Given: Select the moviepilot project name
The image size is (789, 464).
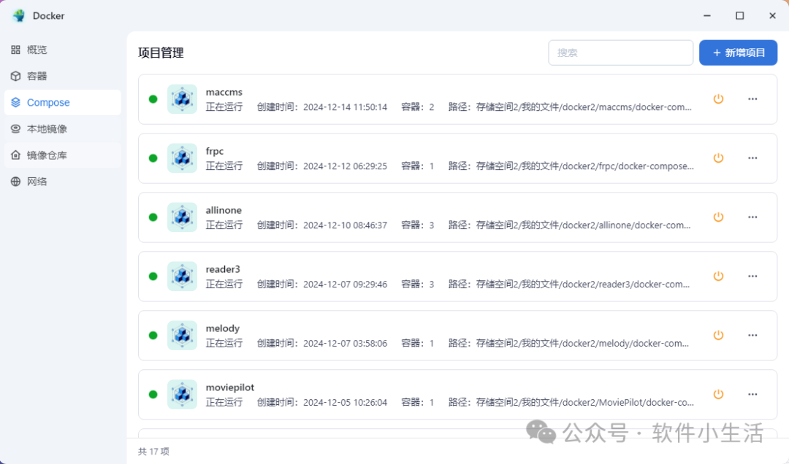Looking at the screenshot, I should 230,387.
